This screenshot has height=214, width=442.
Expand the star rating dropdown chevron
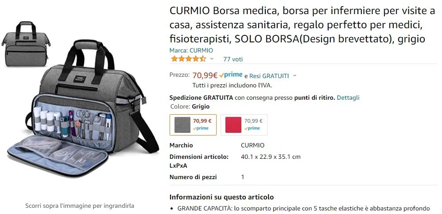coord(212,59)
